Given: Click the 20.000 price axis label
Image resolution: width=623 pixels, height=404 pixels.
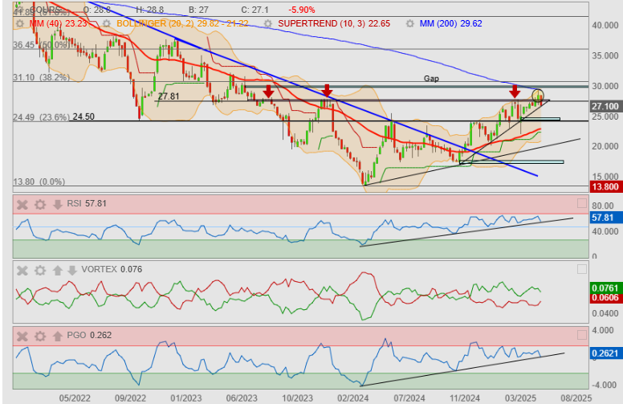Looking at the screenshot, I should [605, 146].
